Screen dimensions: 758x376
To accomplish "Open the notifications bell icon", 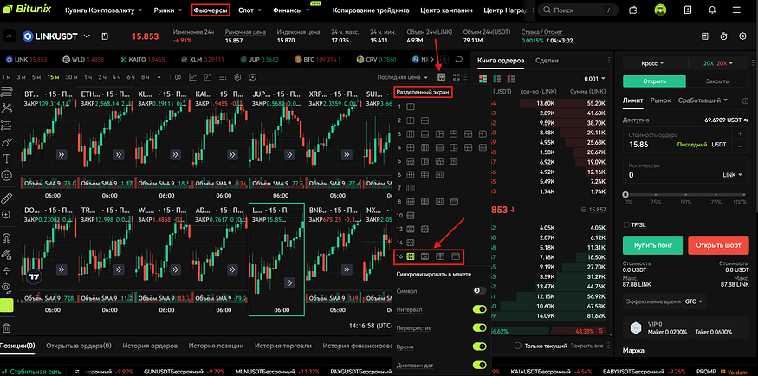I will 712,11.
